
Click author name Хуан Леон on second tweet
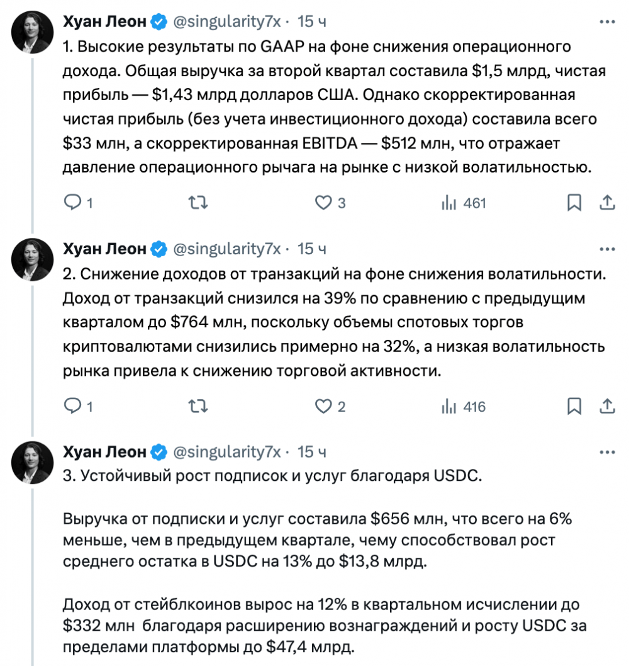click(x=105, y=249)
